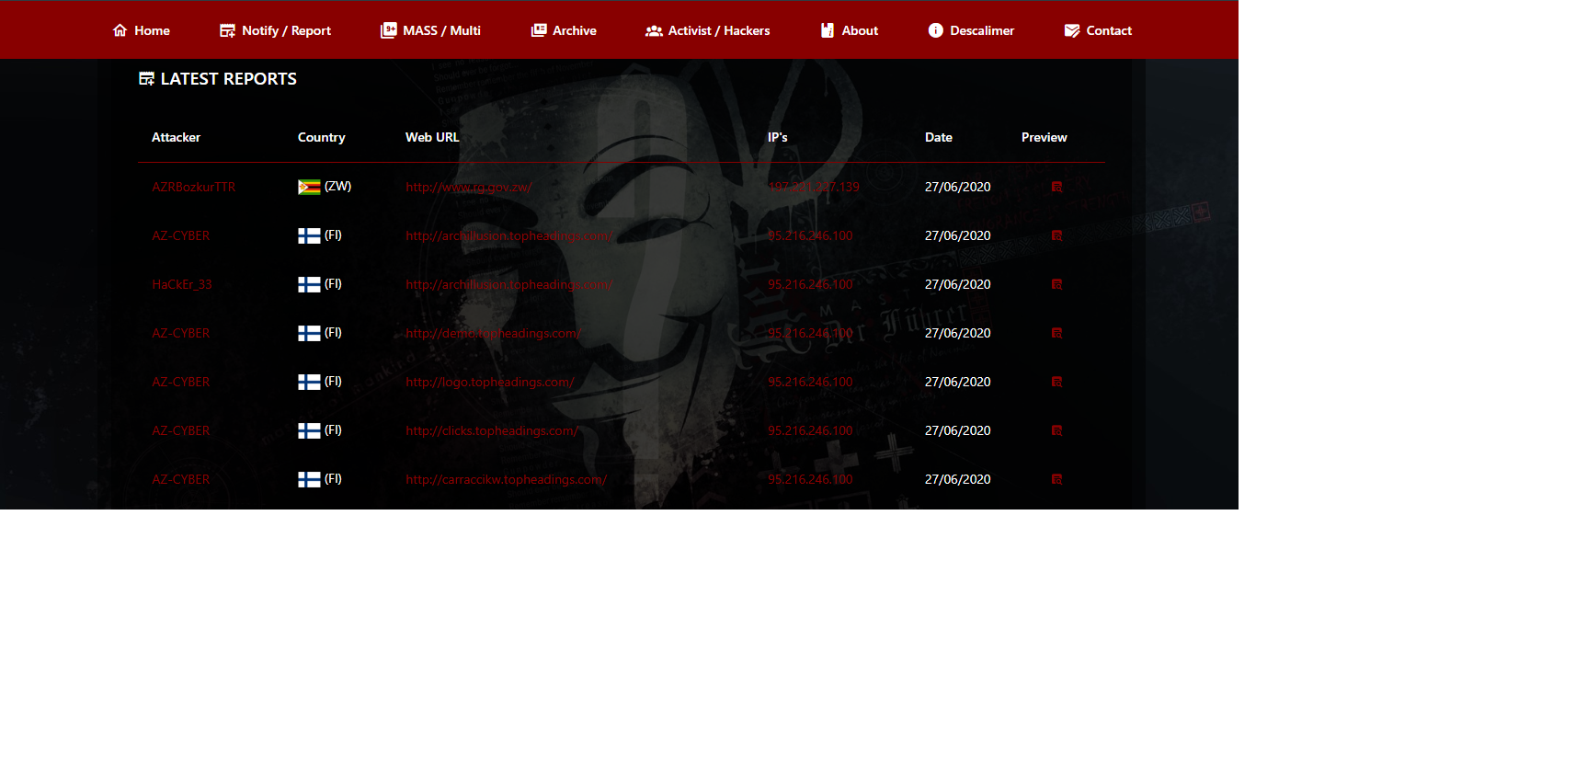Open the Archive menu item
This screenshot has height=767, width=1587.
click(x=564, y=30)
